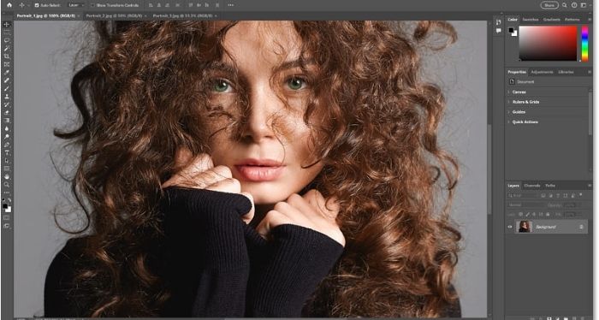Swap foreground and background colors in toolbar
Image resolution: width=599 pixels, height=320 pixels.
coord(9,200)
